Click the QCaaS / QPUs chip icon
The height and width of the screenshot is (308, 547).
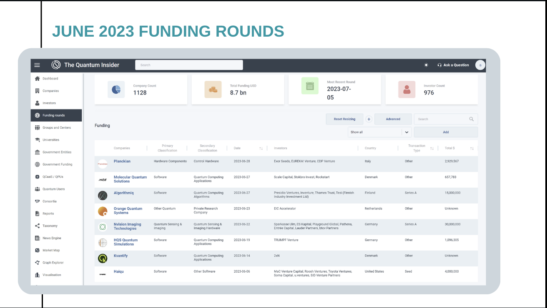38,177
